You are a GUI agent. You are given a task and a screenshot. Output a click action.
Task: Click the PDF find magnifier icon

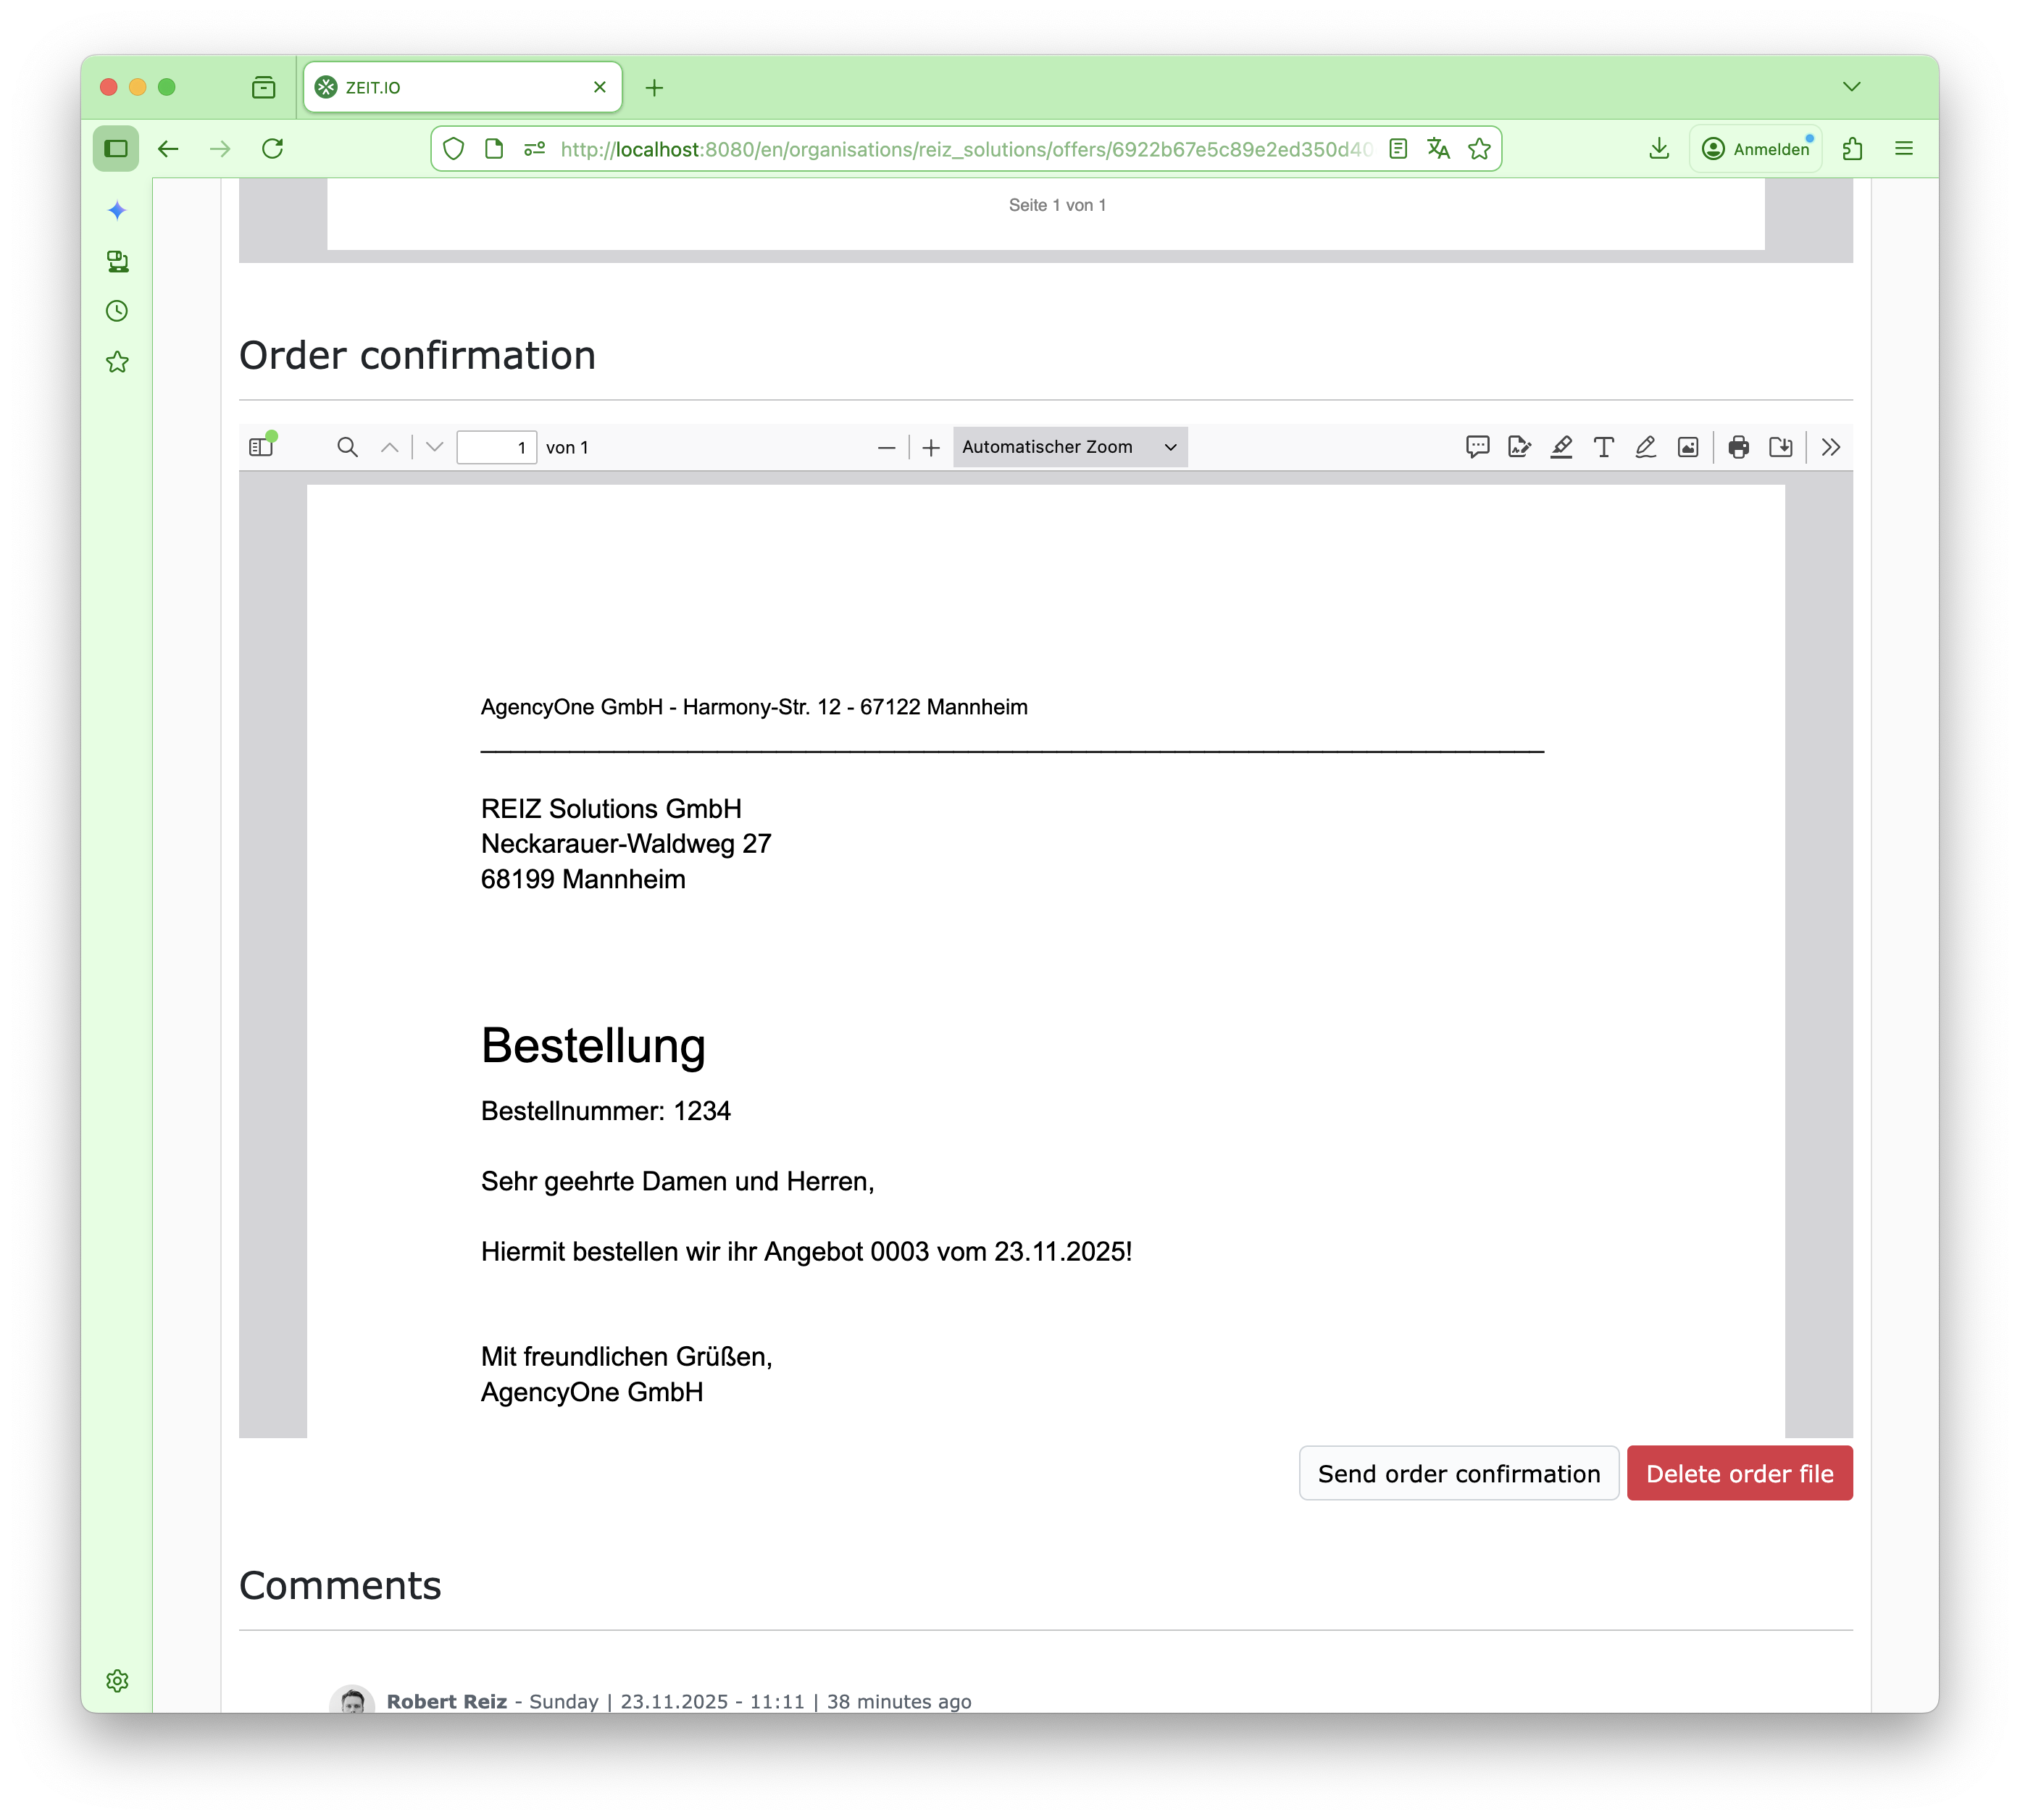[x=347, y=447]
